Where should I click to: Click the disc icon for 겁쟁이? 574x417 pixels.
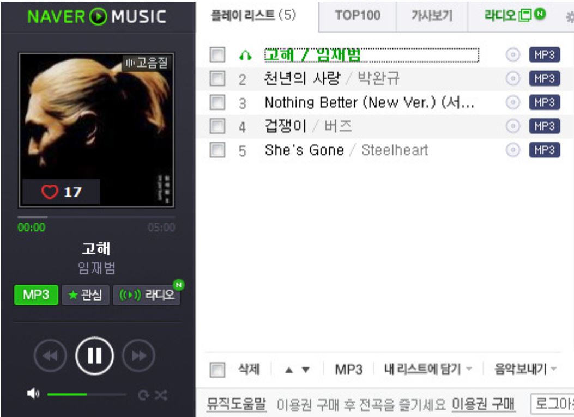pyautogui.click(x=513, y=126)
